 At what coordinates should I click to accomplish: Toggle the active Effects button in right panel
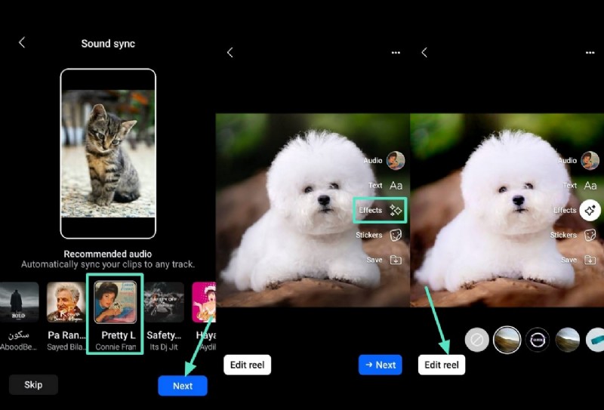point(590,210)
